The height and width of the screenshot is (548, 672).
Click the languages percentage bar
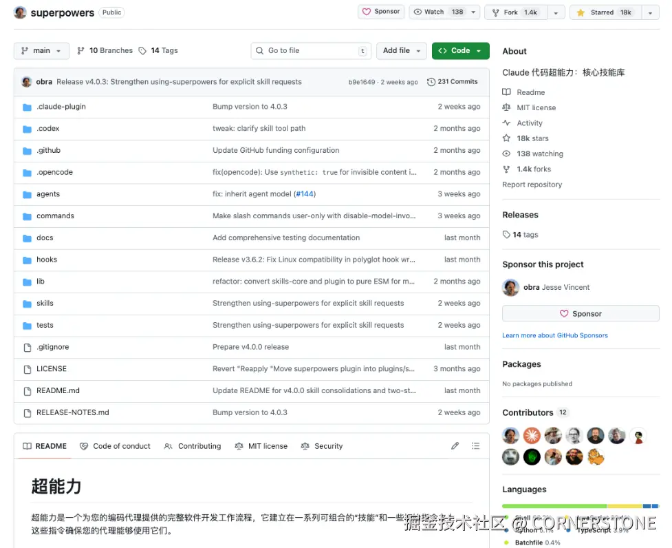click(x=581, y=506)
